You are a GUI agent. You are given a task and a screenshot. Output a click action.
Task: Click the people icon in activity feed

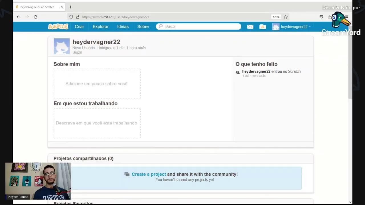[x=238, y=72]
